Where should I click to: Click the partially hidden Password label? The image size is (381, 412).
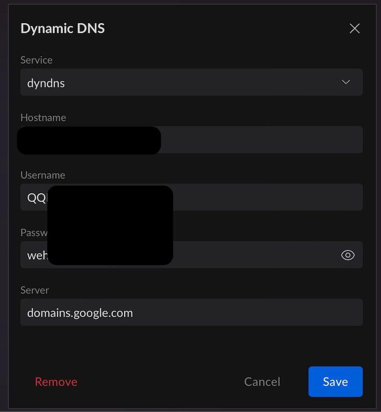tap(34, 233)
